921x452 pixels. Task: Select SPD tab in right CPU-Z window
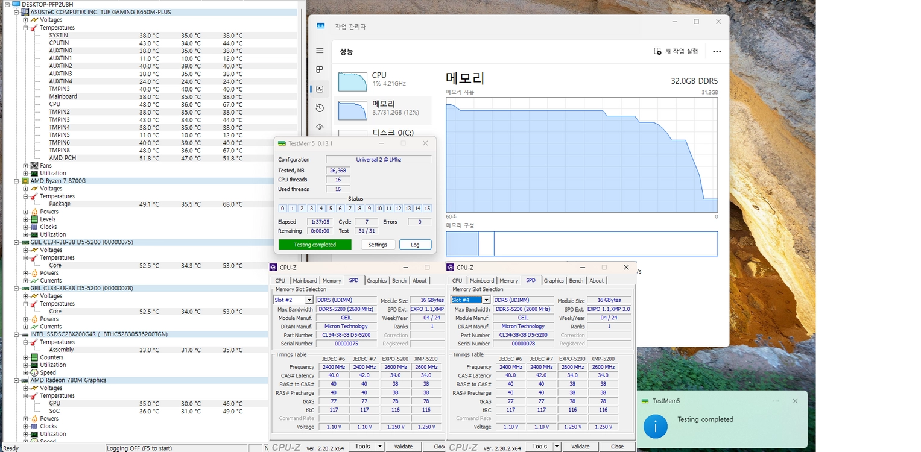(531, 280)
